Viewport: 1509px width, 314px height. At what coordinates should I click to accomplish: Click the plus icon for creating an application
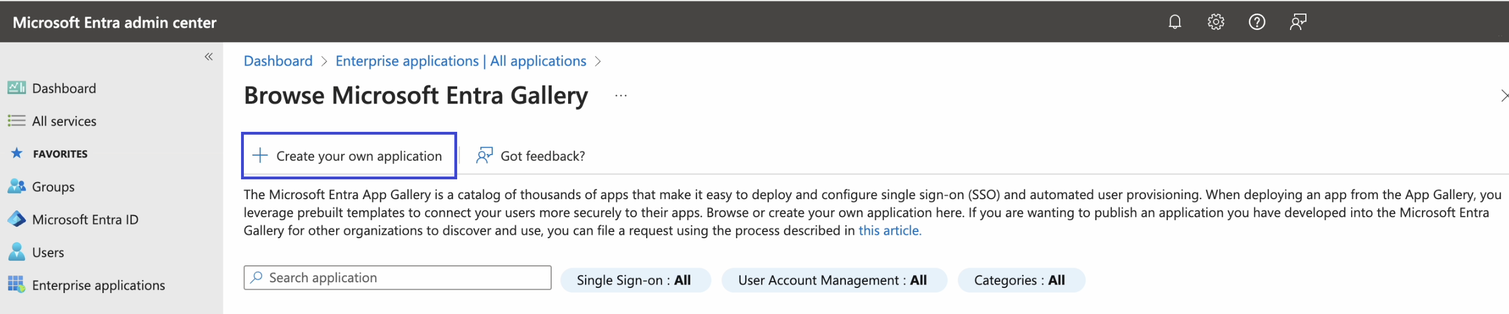[x=260, y=155]
